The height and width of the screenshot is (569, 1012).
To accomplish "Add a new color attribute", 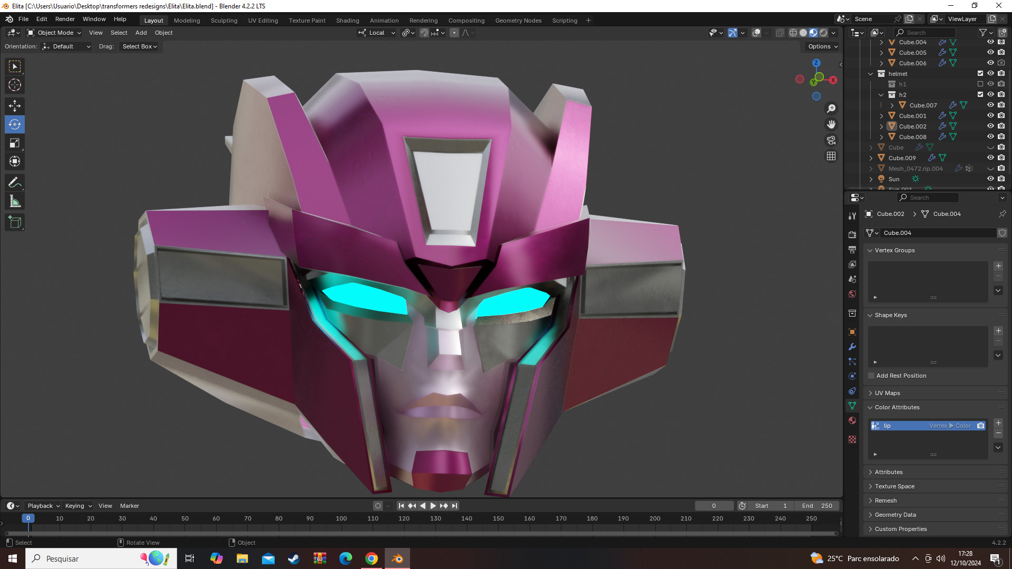I will point(998,423).
